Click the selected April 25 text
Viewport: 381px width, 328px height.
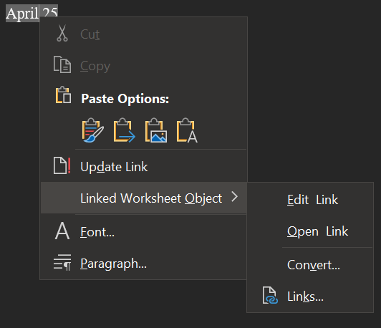[32, 13]
